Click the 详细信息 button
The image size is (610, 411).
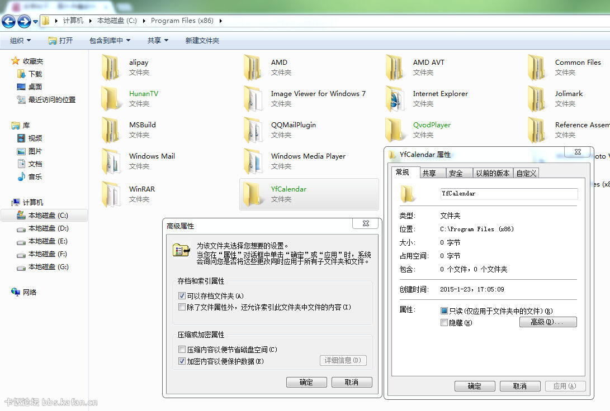pyautogui.click(x=343, y=360)
